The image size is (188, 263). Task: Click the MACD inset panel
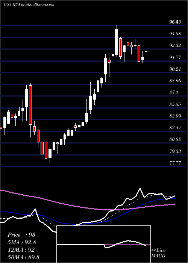(x=103, y=244)
